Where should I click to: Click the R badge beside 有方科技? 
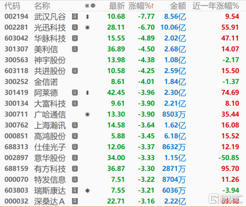coord(75,169)
